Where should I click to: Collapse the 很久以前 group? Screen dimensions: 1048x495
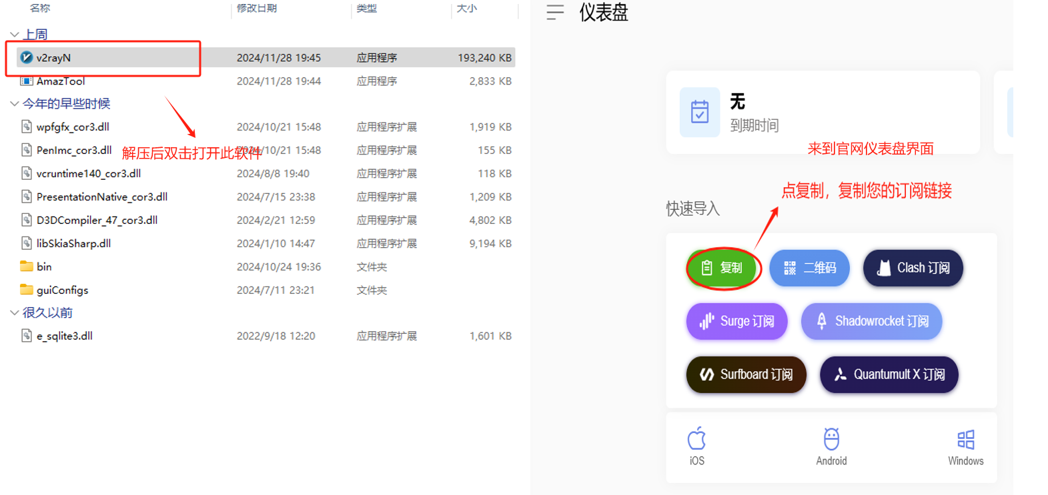click(x=15, y=313)
